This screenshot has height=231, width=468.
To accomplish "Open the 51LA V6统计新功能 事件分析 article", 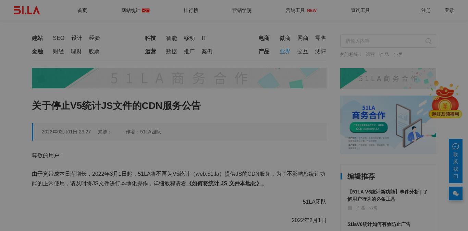I will pyautogui.click(x=387, y=196).
